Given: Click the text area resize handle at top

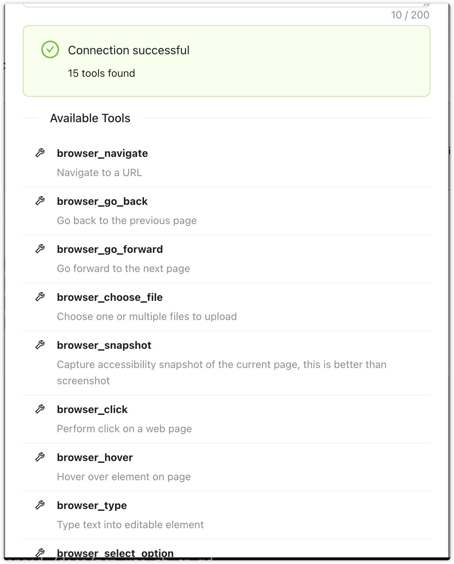Looking at the screenshot, I should 426,4.
